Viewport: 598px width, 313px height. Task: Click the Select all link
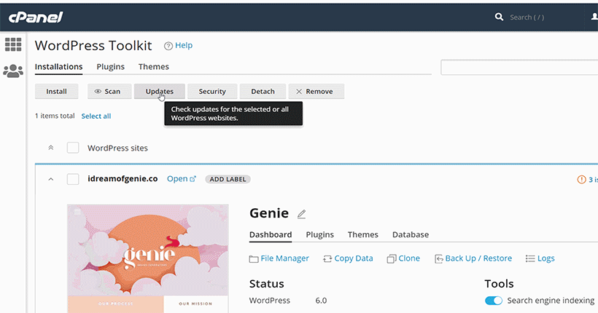click(x=96, y=116)
